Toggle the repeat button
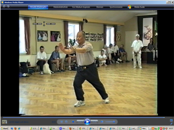 tap(66, 122)
